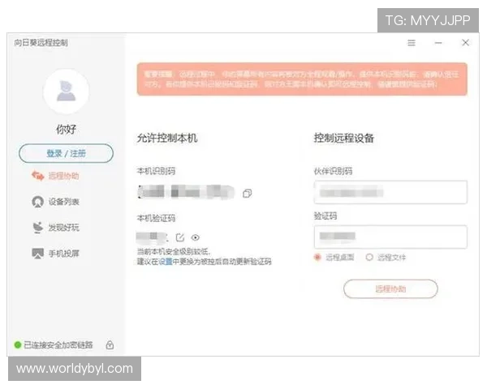This screenshot has height=389, width=487.
Task: Click the red warning notice banner
Action: pyautogui.click(x=302, y=79)
